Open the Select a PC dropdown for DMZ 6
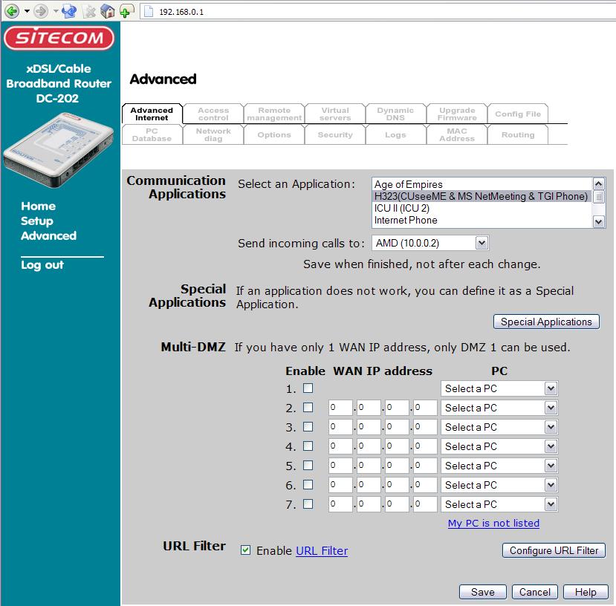 (x=499, y=485)
